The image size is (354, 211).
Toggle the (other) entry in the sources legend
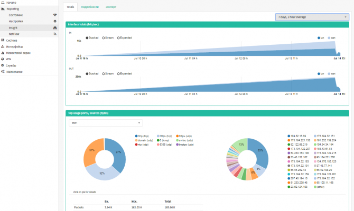tap(319, 187)
